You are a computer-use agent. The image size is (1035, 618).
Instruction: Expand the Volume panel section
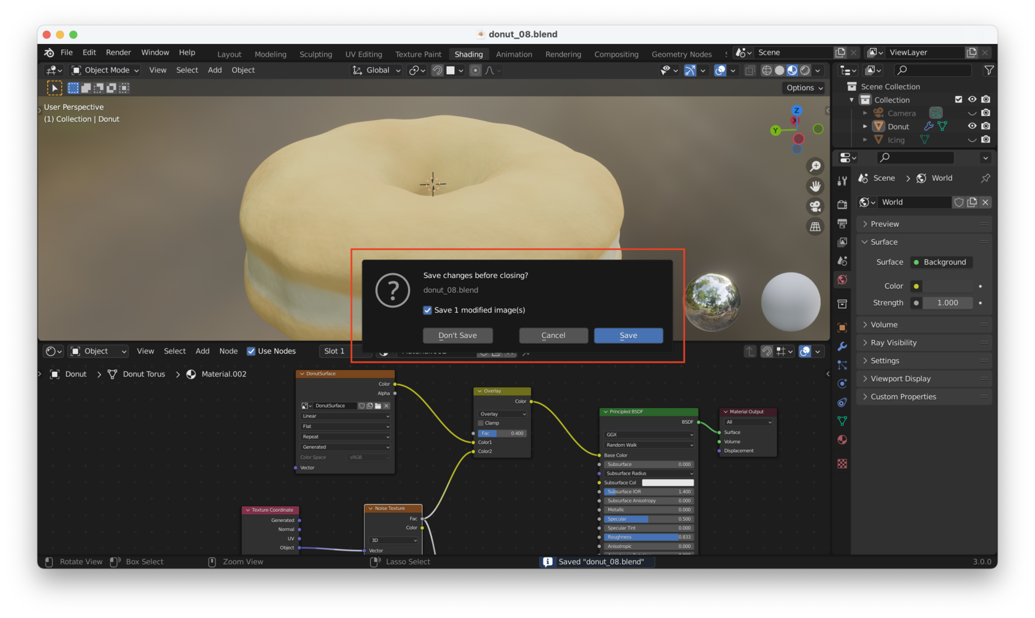884,325
